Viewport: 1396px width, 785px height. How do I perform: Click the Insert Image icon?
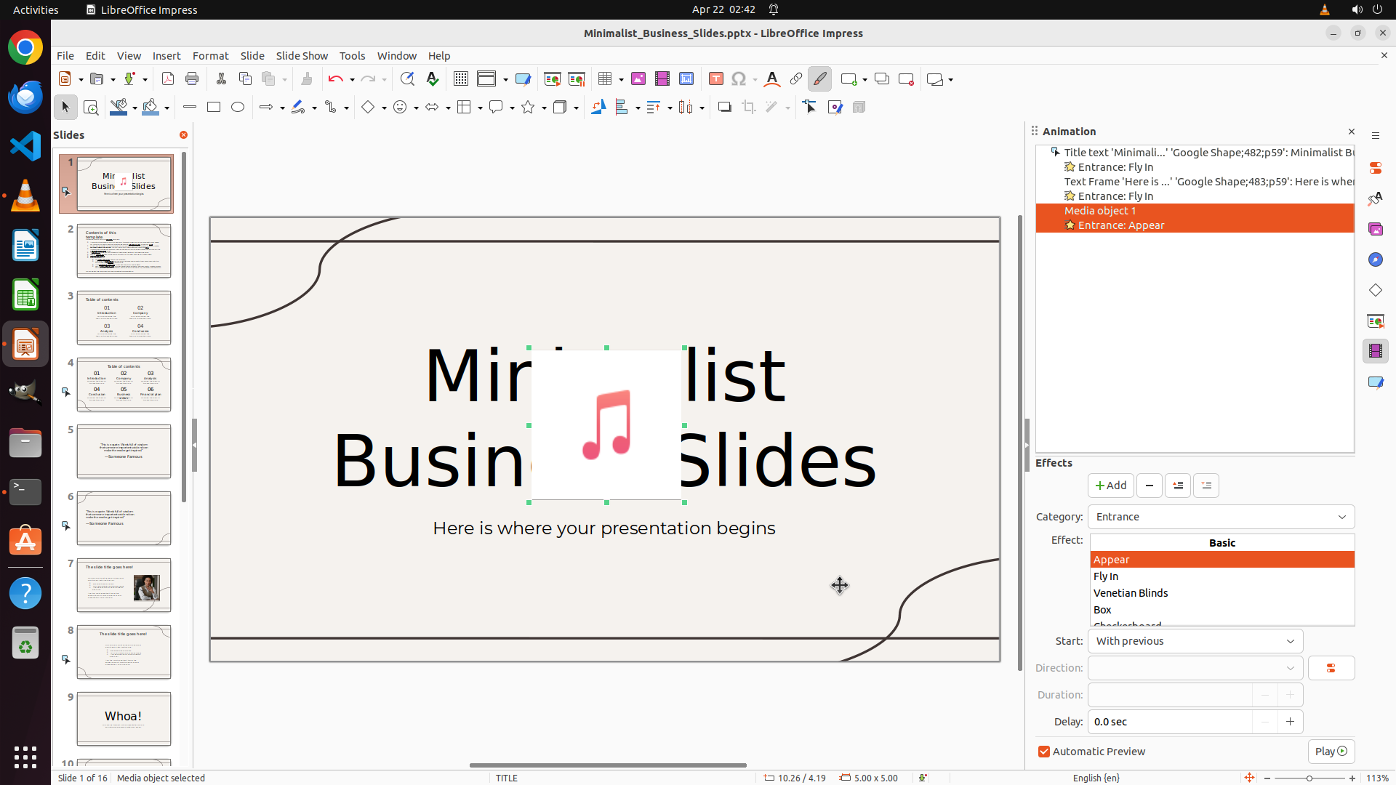pyautogui.click(x=638, y=78)
